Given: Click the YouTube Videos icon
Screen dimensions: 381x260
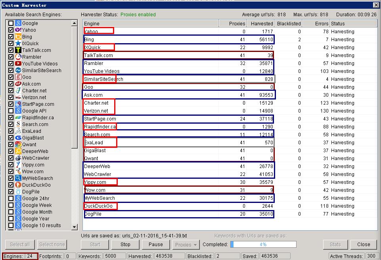Looking at the screenshot, I should pos(18,63).
